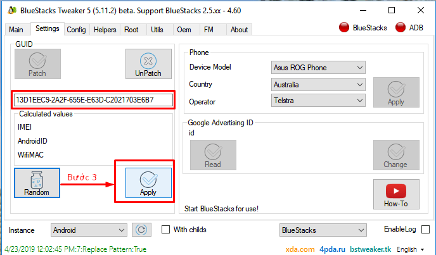Visit the 4pda.ru link
Screen dimensions: 436x255
click(x=332, y=249)
